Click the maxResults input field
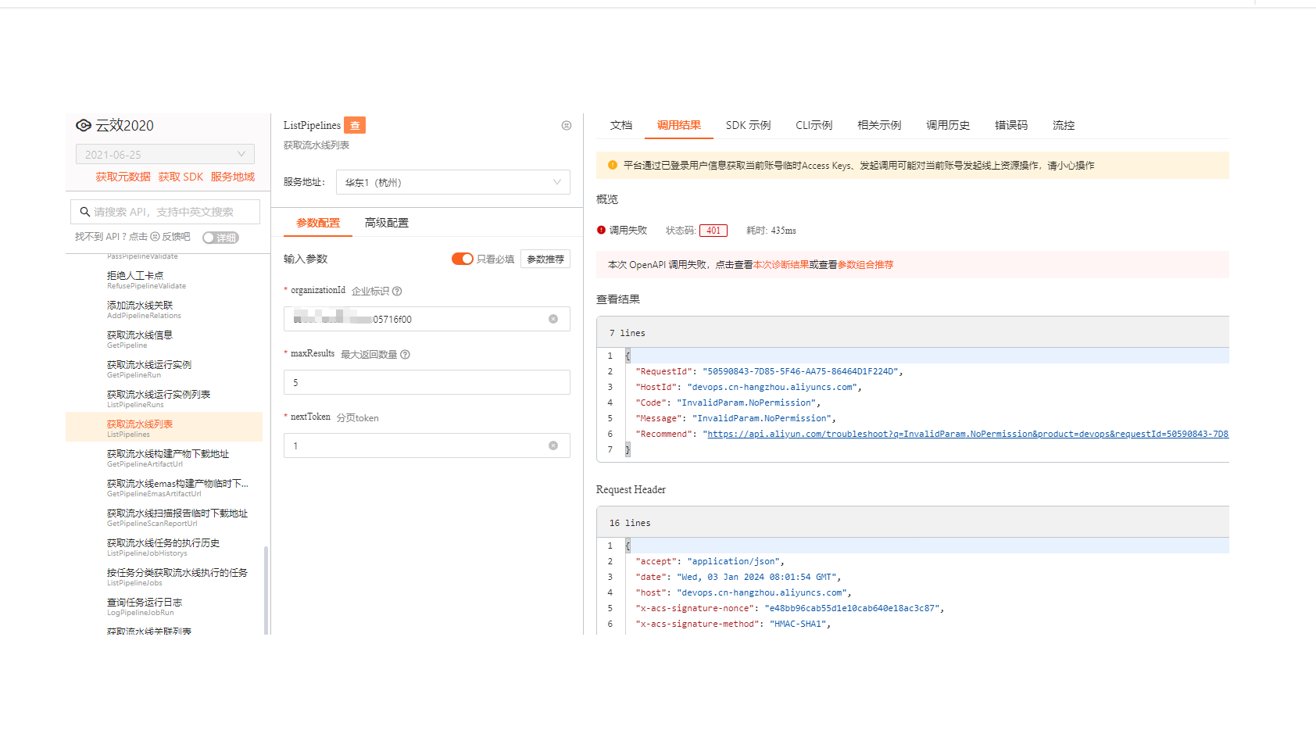This screenshot has height=730, width=1316. click(427, 382)
